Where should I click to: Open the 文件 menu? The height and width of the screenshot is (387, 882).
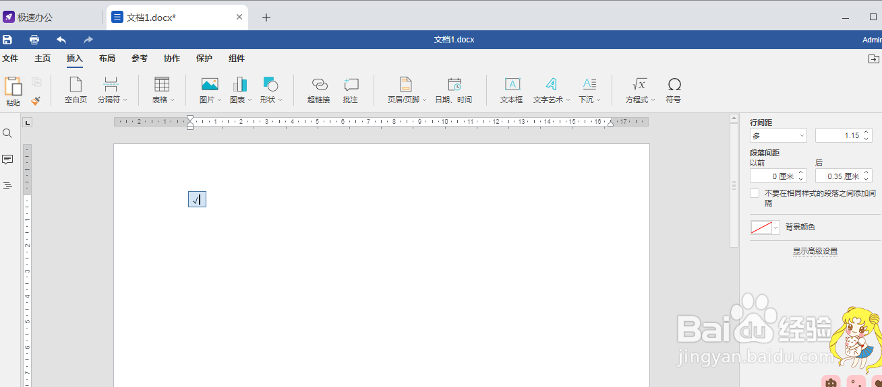click(10, 59)
